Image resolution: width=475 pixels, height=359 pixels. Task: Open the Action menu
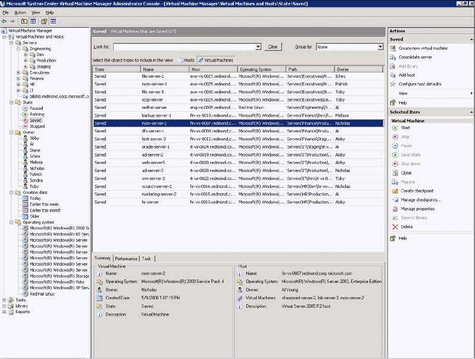coord(20,12)
